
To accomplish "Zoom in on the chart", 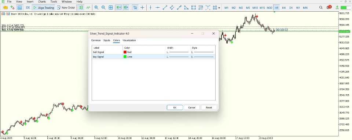I will tap(96, 8).
